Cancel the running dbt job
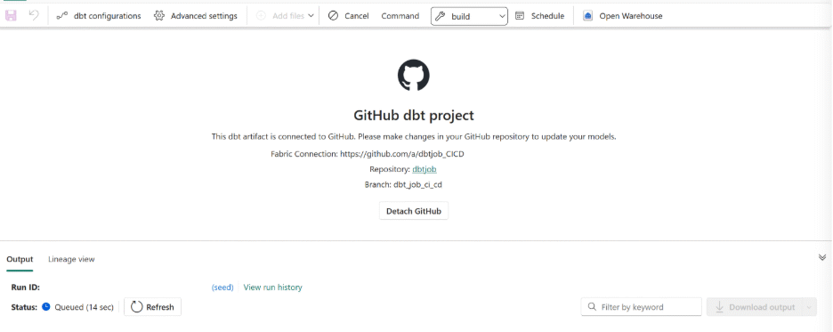The height and width of the screenshot is (332, 833). (x=349, y=16)
